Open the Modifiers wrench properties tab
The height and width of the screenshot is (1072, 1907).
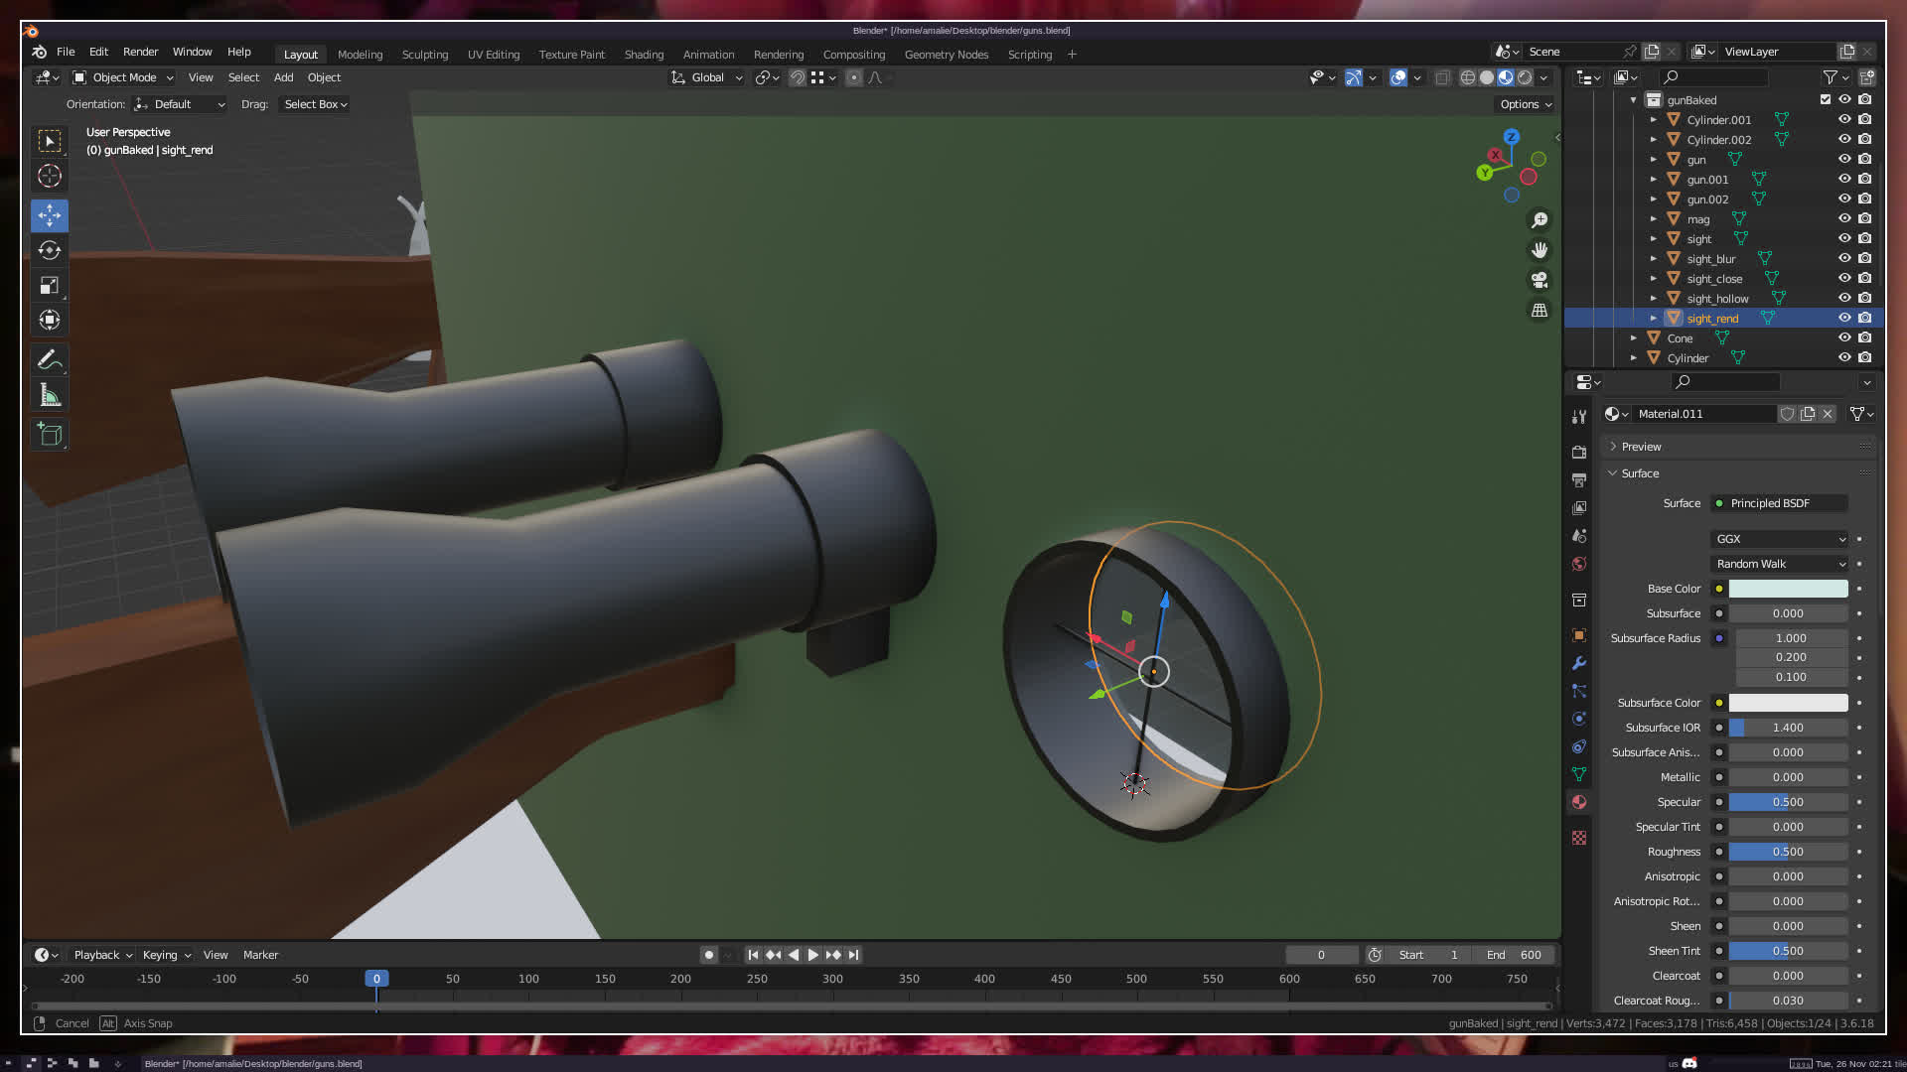click(1579, 663)
